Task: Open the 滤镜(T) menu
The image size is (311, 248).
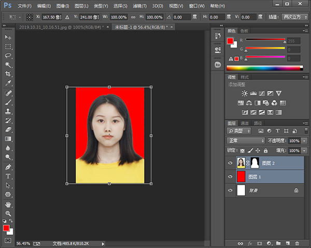Action: pos(139,6)
